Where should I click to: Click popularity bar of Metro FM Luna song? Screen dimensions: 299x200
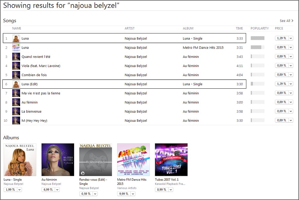pyautogui.click(x=257, y=47)
